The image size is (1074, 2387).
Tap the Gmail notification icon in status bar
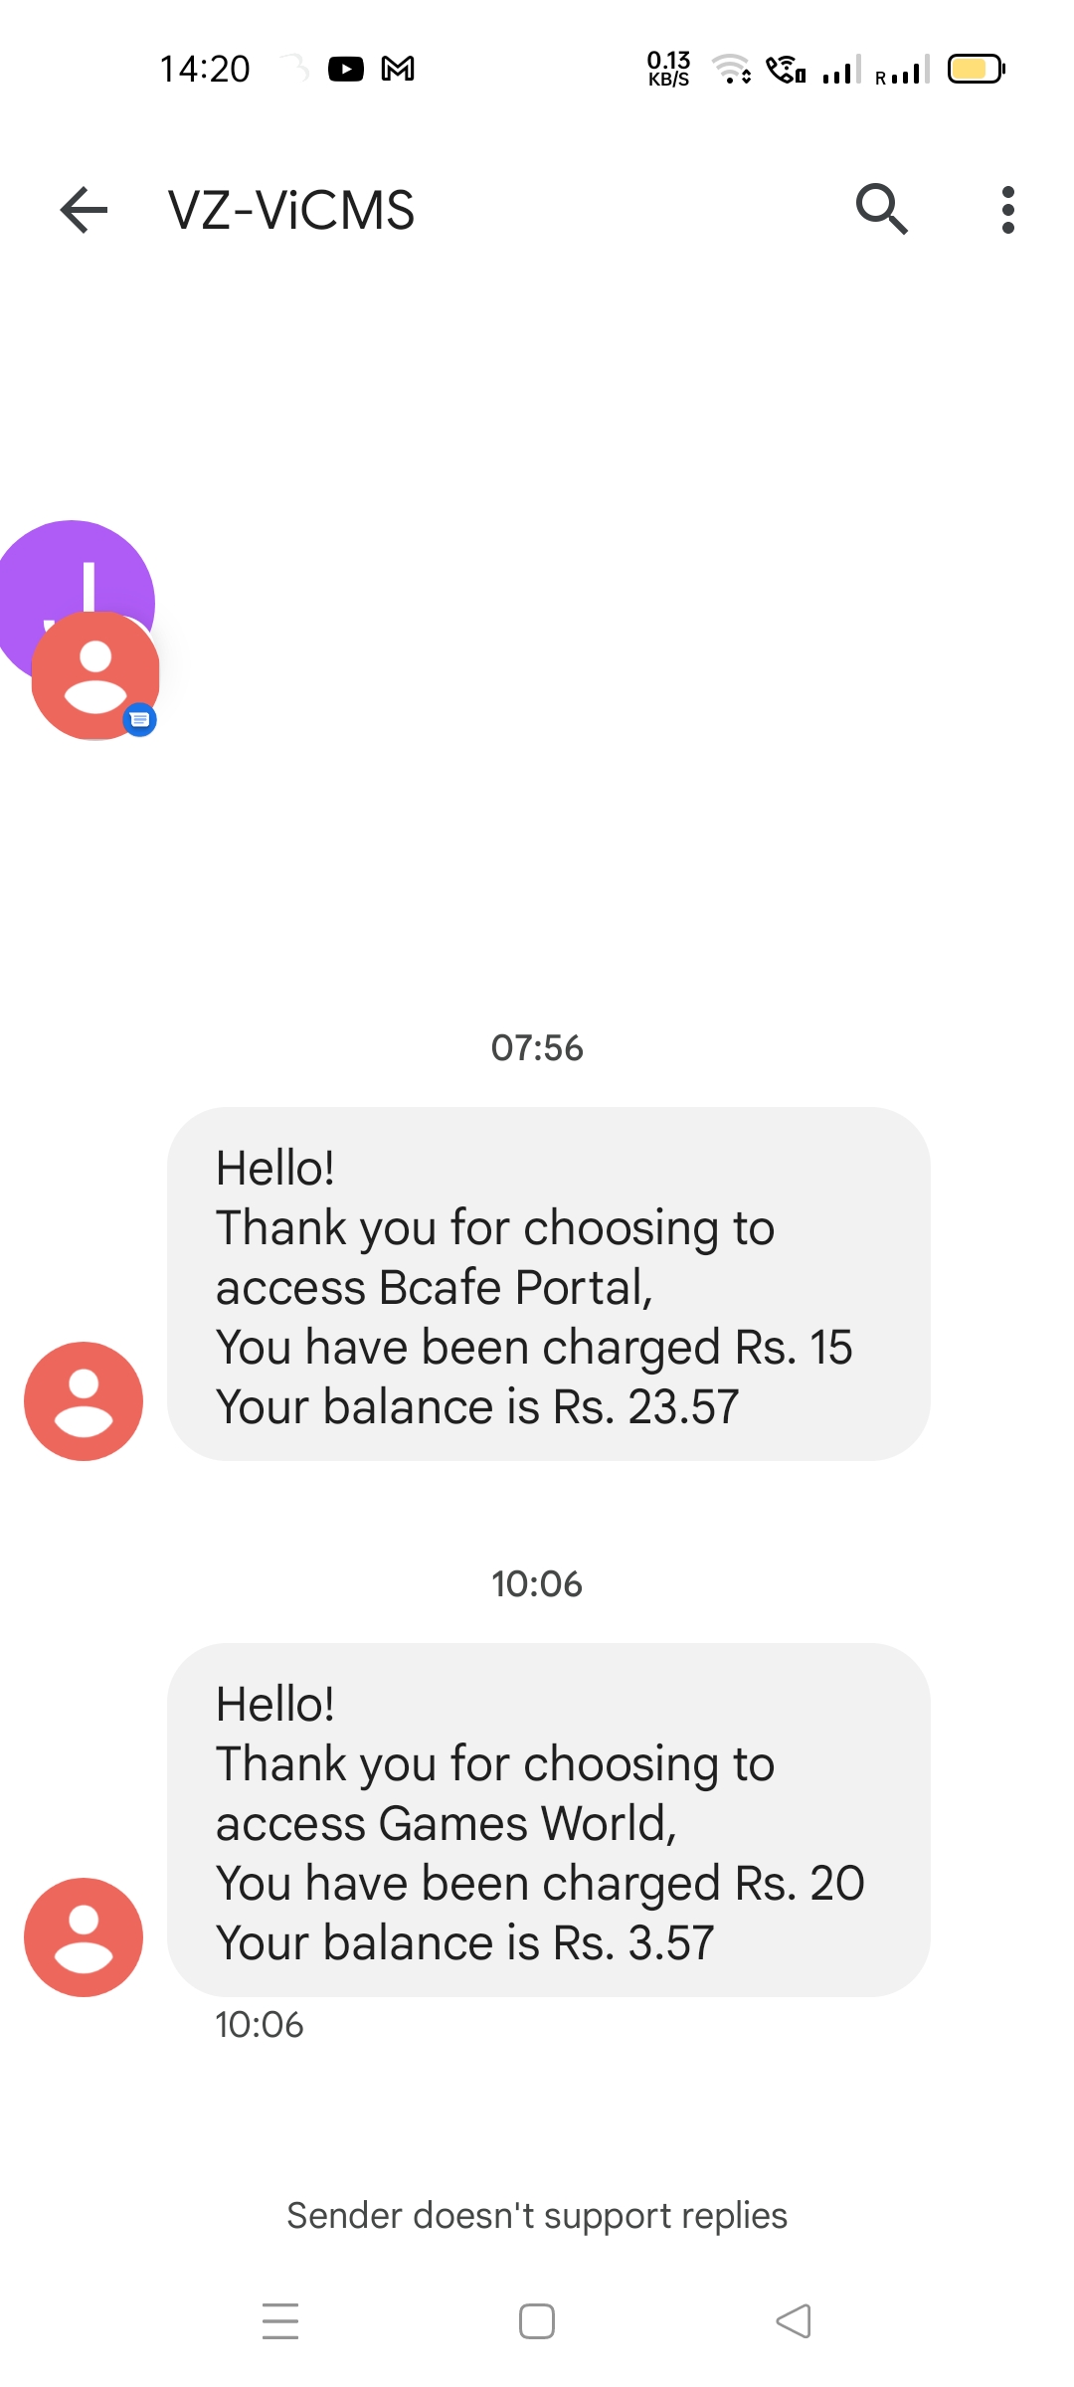[398, 69]
